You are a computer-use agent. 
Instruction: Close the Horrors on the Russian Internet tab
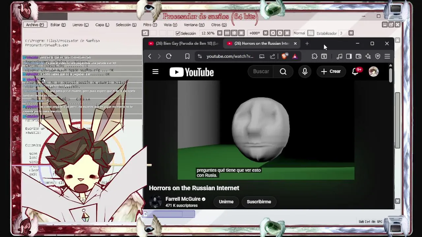[295, 43]
